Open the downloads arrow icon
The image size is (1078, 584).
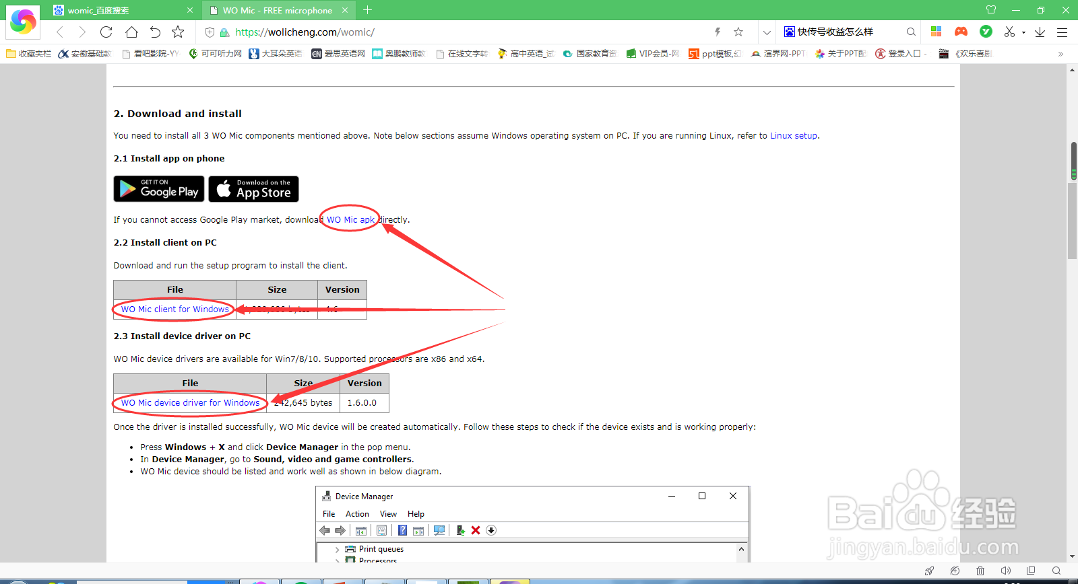coord(1040,32)
